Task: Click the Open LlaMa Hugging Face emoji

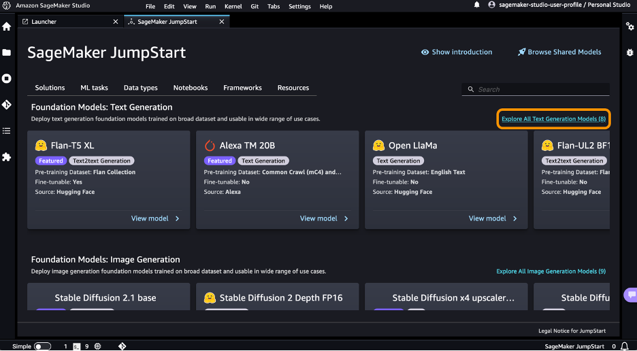Action: point(378,146)
